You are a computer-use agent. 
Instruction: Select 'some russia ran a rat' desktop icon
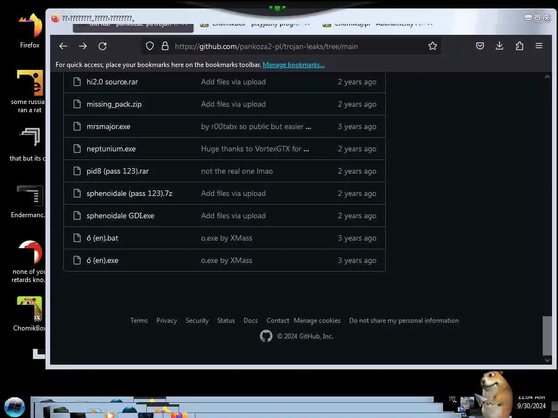coord(28,91)
